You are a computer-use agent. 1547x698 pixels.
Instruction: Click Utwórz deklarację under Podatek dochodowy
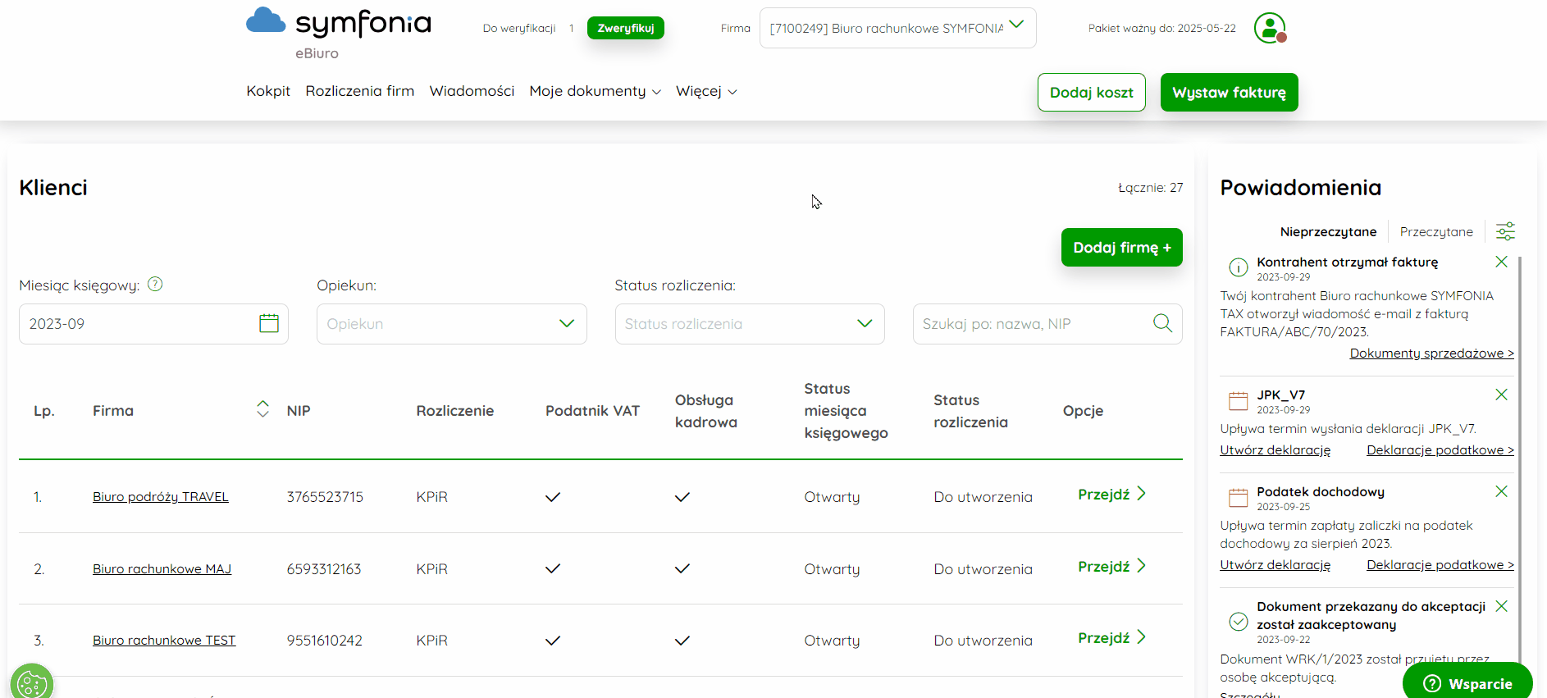(1275, 565)
